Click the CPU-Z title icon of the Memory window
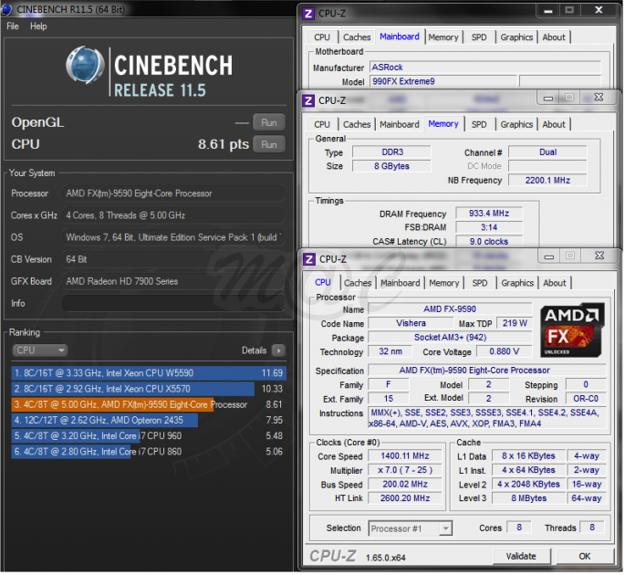 coord(308,100)
